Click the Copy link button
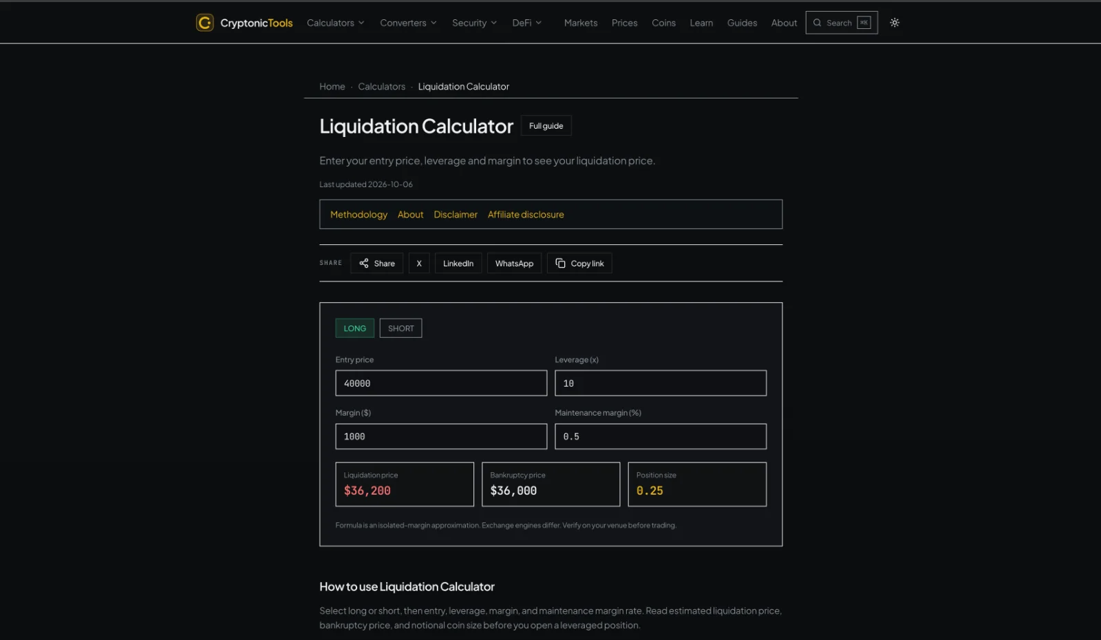1101x640 pixels. pyautogui.click(x=579, y=263)
